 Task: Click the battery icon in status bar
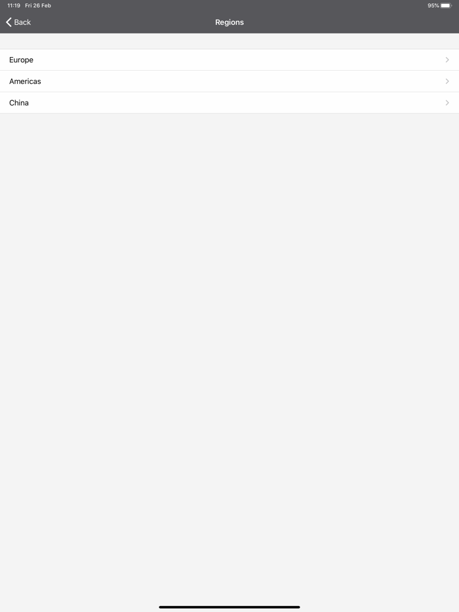coord(446,5)
